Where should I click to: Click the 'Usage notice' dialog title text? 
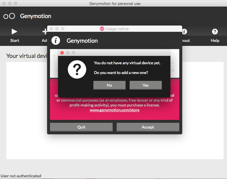(x=117, y=29)
